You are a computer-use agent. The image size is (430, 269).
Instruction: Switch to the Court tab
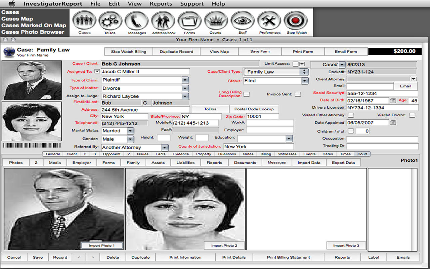pyautogui.click(x=362, y=154)
